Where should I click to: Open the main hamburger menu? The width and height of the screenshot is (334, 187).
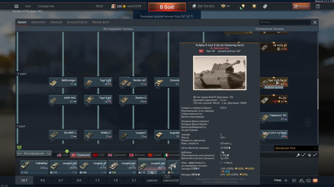[x=16, y=6]
